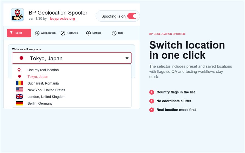The image size is (245, 153).
Task: Open the buyproxies.org link
Action: click(x=63, y=18)
